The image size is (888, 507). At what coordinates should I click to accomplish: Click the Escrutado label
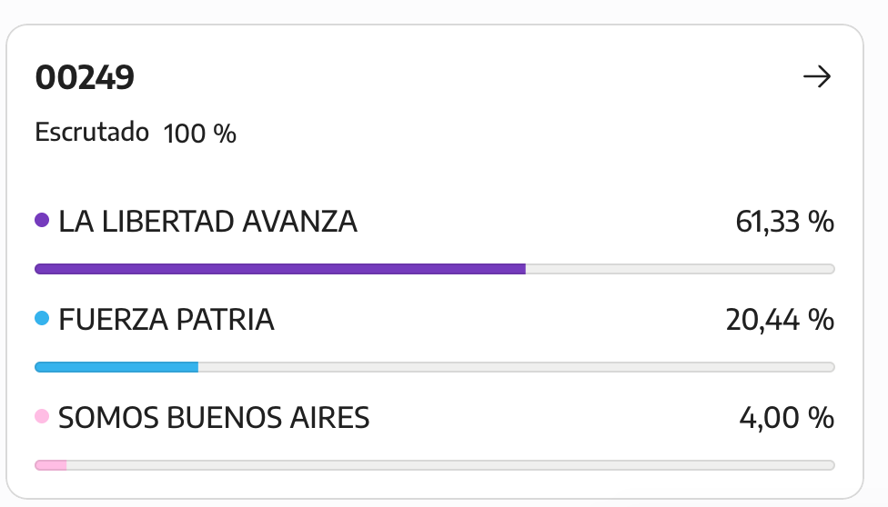92,132
